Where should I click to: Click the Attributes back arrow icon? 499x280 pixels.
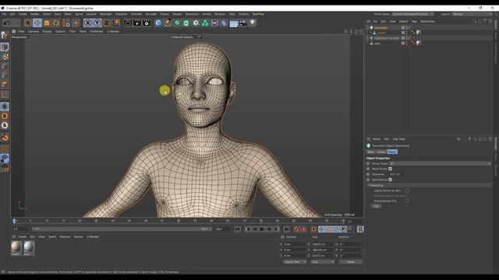click(x=459, y=139)
